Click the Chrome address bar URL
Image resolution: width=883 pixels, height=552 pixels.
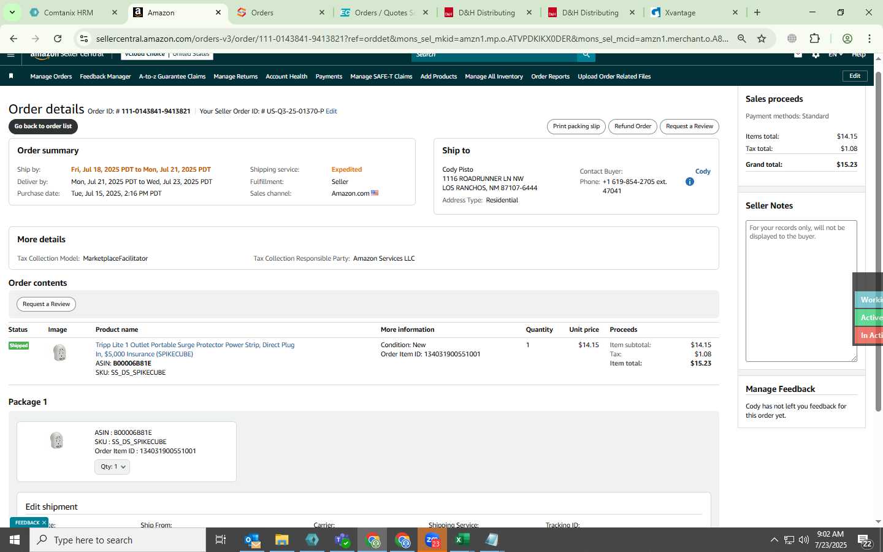point(412,39)
